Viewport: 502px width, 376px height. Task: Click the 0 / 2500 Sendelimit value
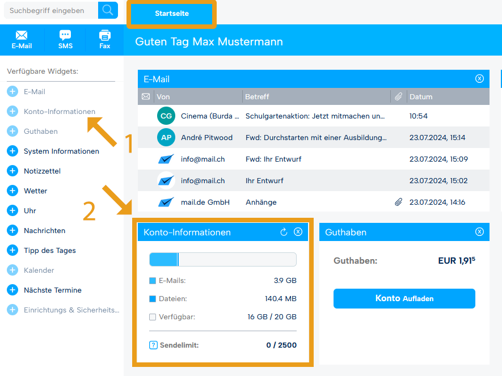pyautogui.click(x=281, y=345)
